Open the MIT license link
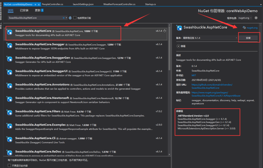Screen dimensions: 263x168 point(194,75)
